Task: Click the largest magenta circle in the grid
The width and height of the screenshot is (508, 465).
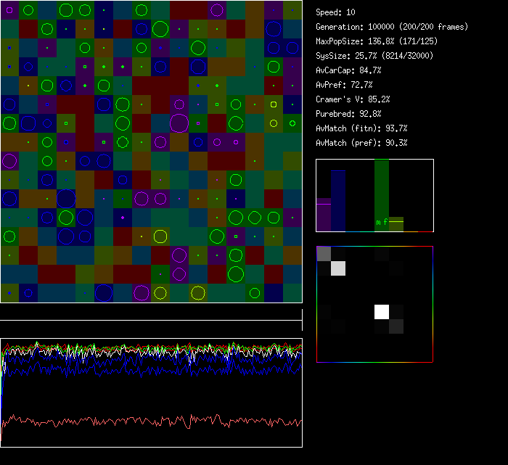Action: tap(179, 123)
